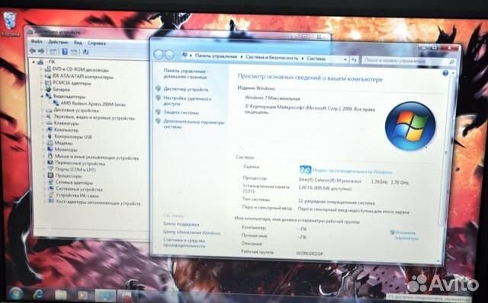Click Система и безопасность breadcrumb

[272, 58]
